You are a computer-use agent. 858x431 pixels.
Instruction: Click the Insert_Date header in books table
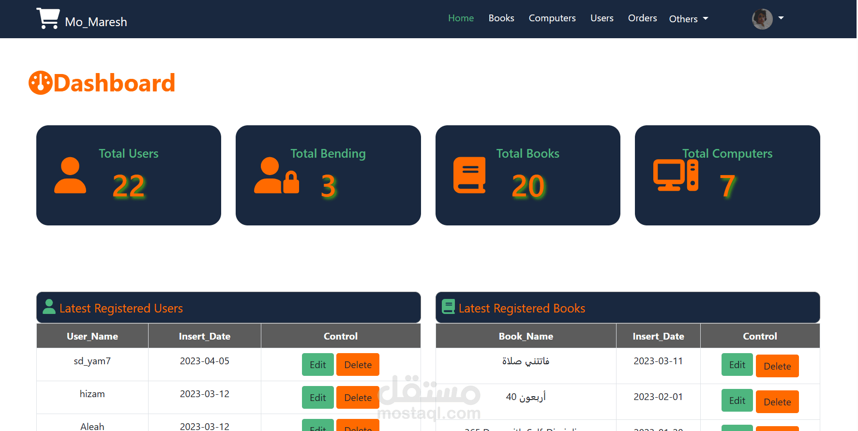coord(659,336)
